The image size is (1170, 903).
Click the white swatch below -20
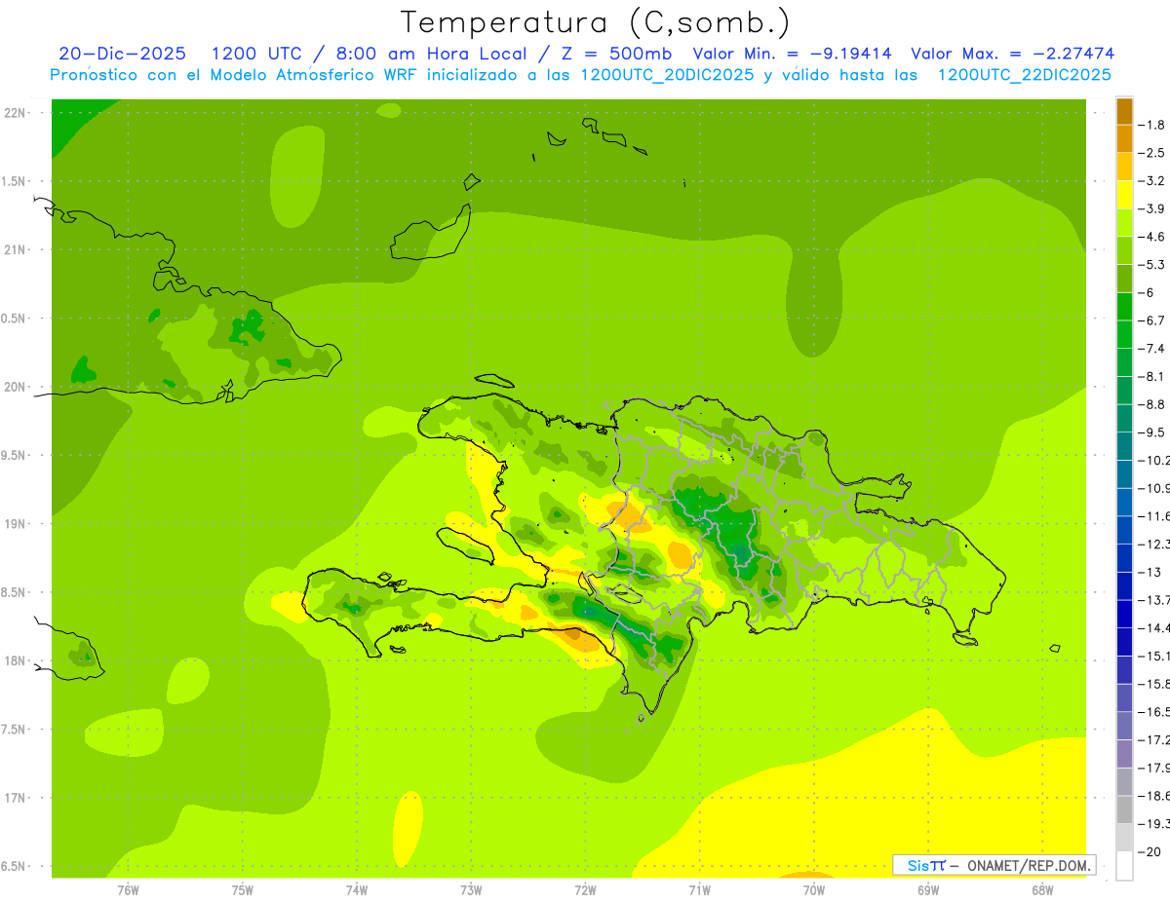pos(1124,866)
